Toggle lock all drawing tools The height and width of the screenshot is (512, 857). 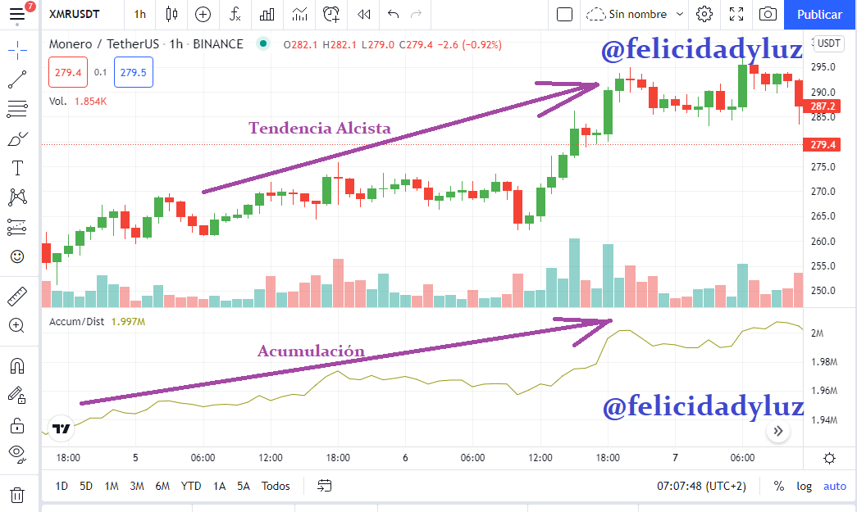[x=17, y=424]
